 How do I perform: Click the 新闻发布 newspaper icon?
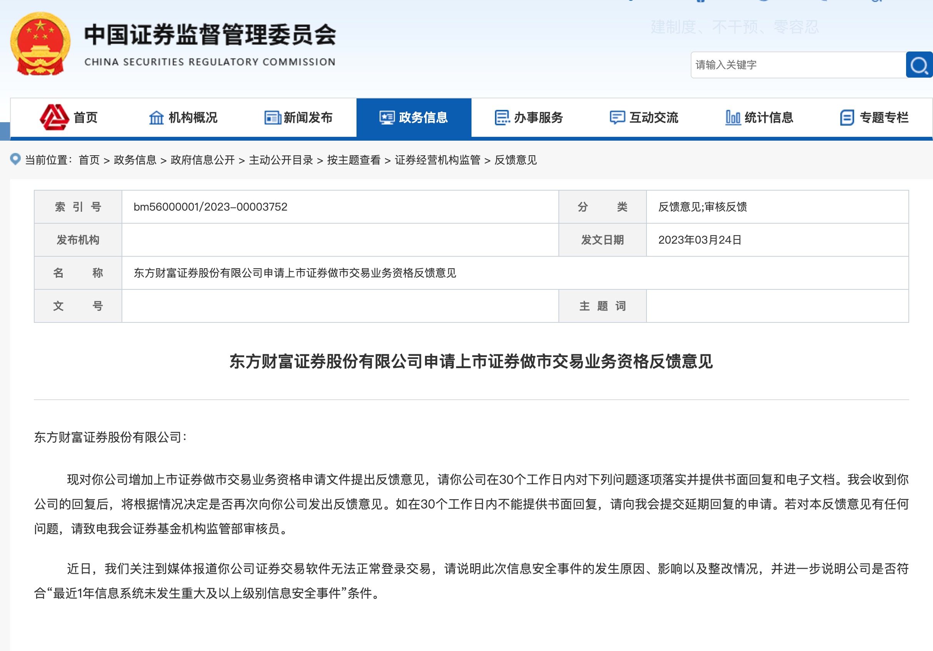272,118
